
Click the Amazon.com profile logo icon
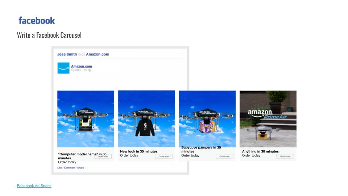click(63, 68)
